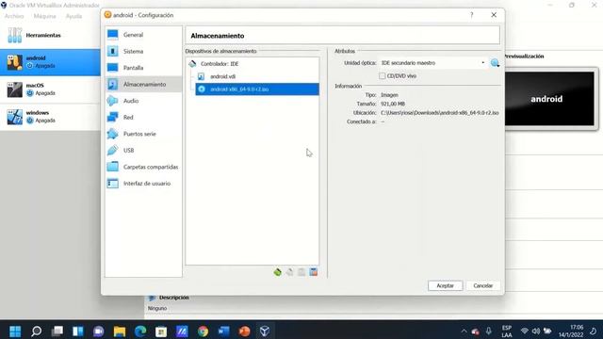Select the windows VM in VirtualBox Manager list
This screenshot has width=603, height=339.
pos(50,117)
